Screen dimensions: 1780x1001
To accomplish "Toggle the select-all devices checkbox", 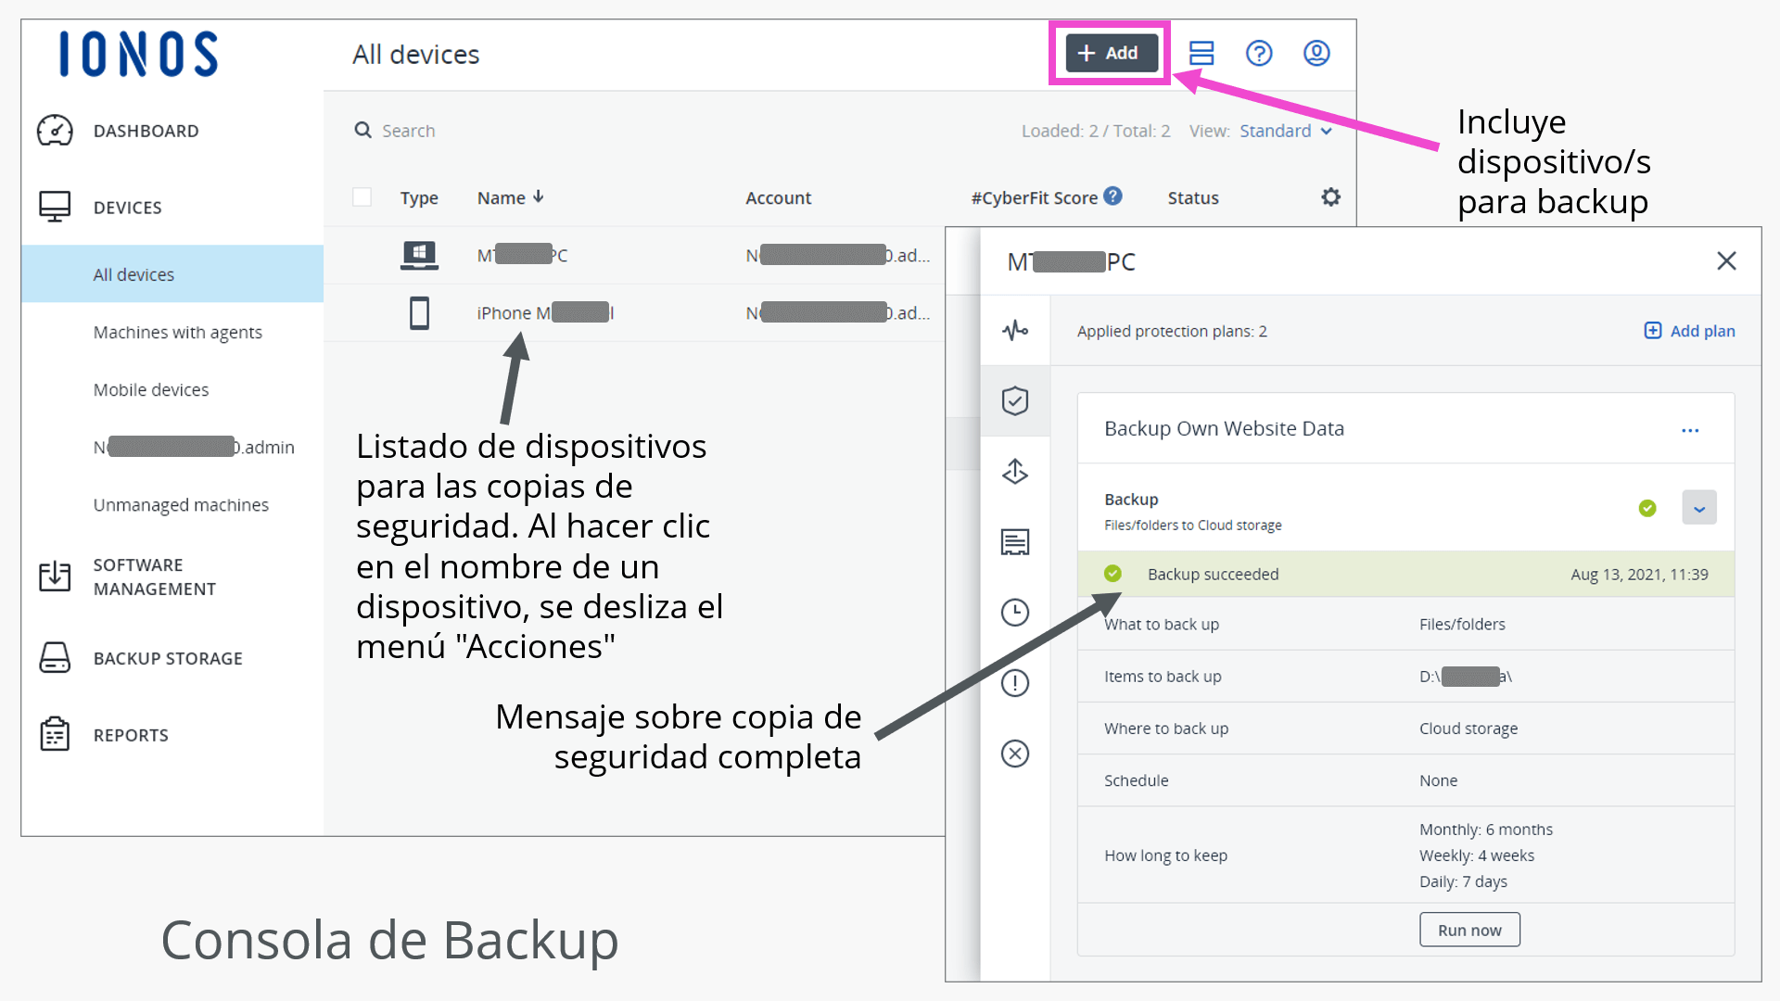I will pos(362,197).
